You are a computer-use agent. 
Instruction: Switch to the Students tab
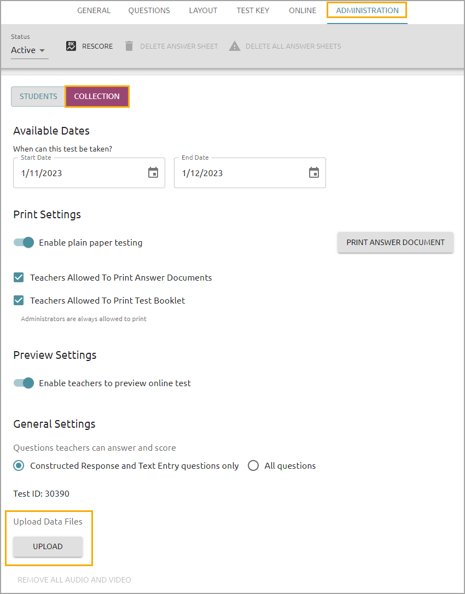coord(38,97)
